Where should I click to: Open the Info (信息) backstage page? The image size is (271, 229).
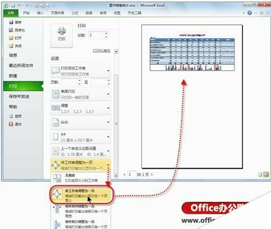[13, 55]
